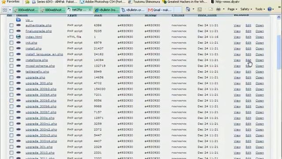The height and width of the screenshot is (159, 282).
Task: Expand the command bar overflow chevron
Action: click(x=280, y=7)
